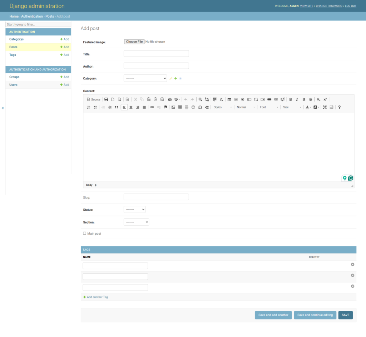Open the Templates icon in editor toolbar
Image resolution: width=366 pixels, height=337 pixels.
127,99
